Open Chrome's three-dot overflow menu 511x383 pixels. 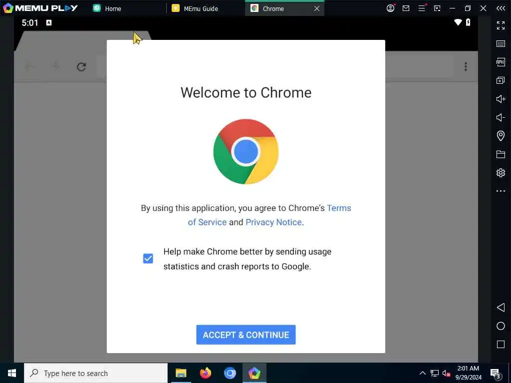(x=466, y=67)
